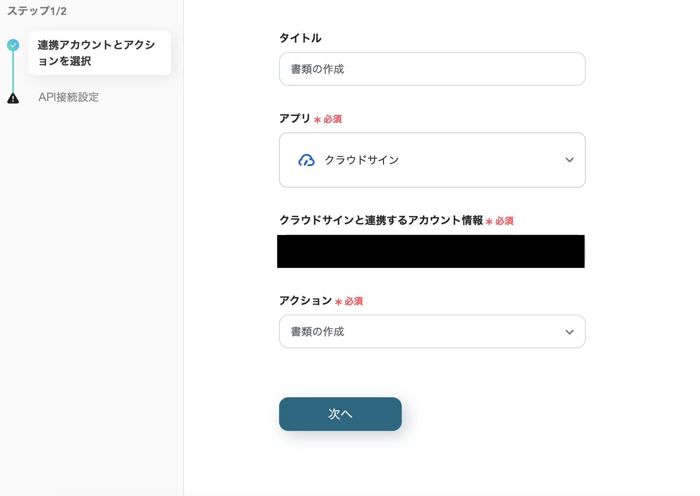The image size is (700, 496).
Task: Click the warning triangle beside API接続設定
Action: point(13,98)
